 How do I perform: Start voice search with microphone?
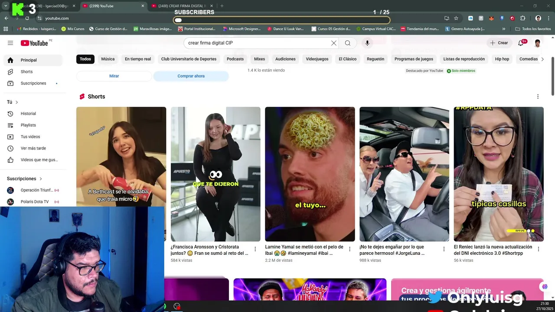(367, 43)
